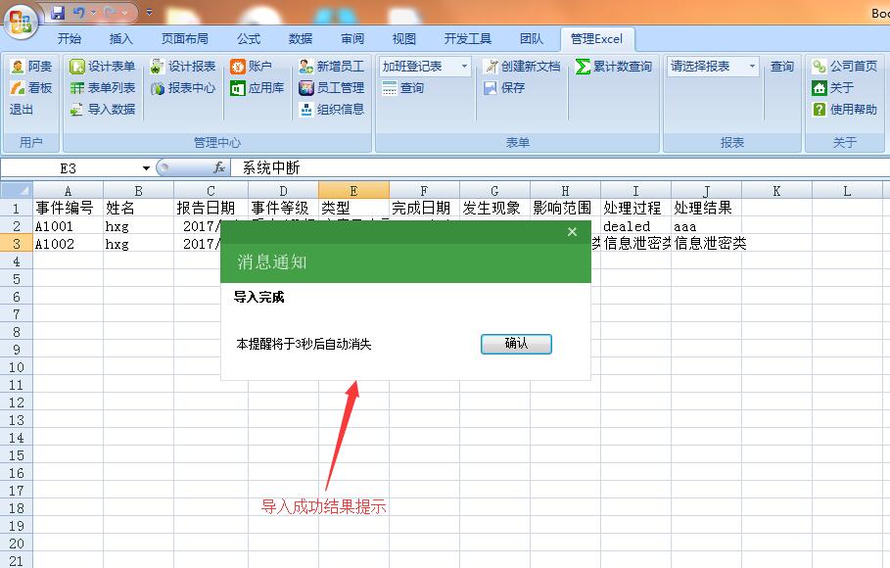Switch to the 插入 ribbon tab
The width and height of the screenshot is (890, 568).
(120, 38)
